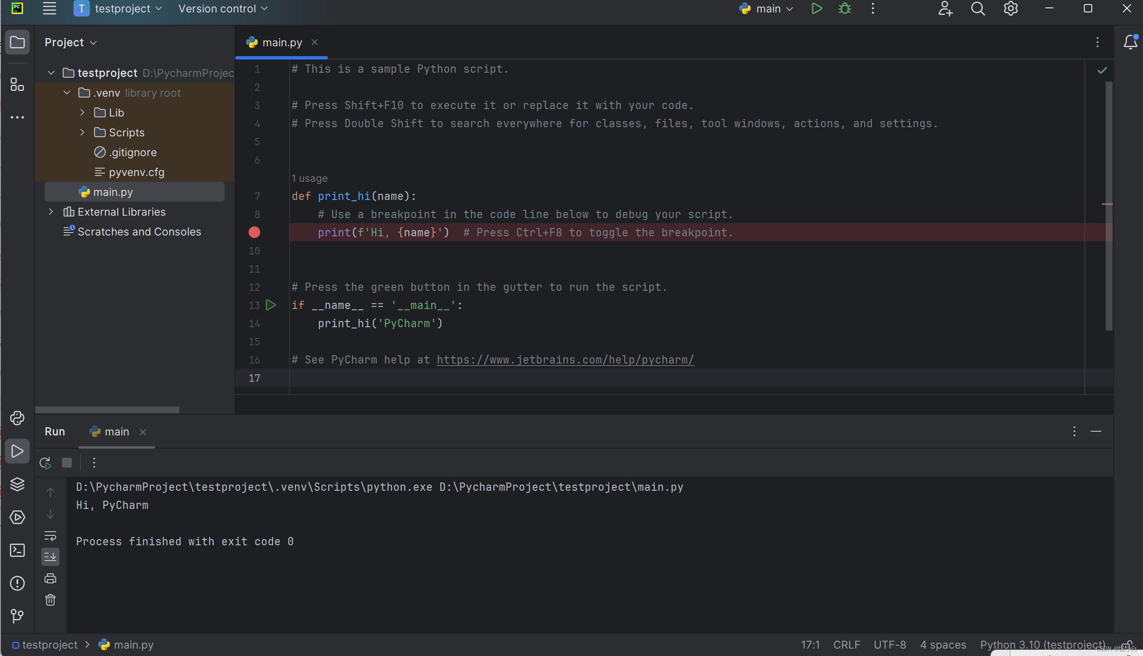Toggle soft-wrap in the Run console
This screenshot has width=1143, height=656.
[50, 536]
